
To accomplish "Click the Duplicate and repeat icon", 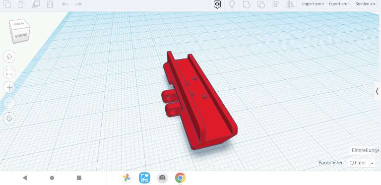I will coord(36,4).
